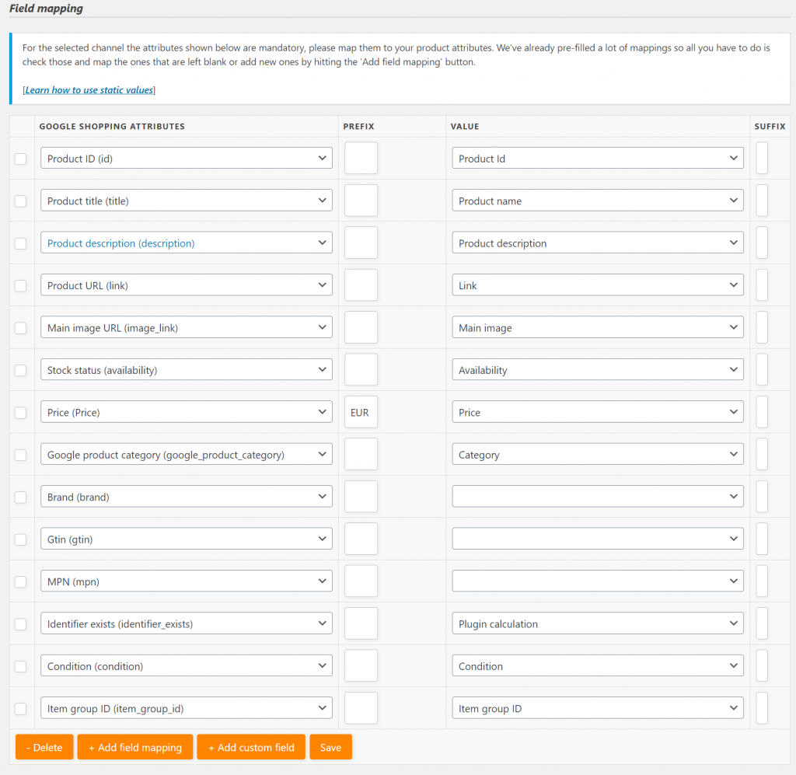Viewport: 796px width, 775px height.
Task: Open the Product name value dropdown
Action: 598,201
